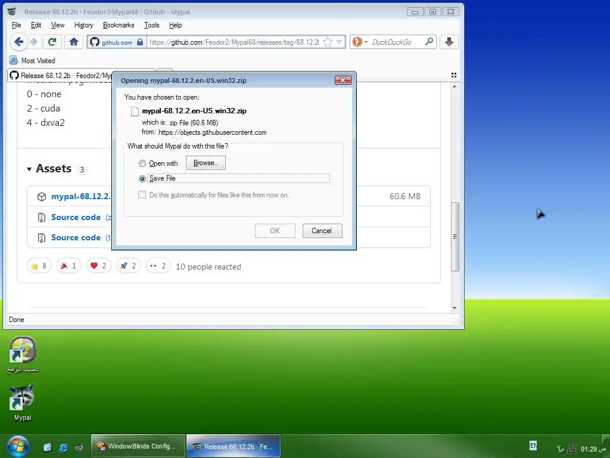Tick the Do this automatically checkbox
The image size is (610, 458).
pyautogui.click(x=142, y=195)
